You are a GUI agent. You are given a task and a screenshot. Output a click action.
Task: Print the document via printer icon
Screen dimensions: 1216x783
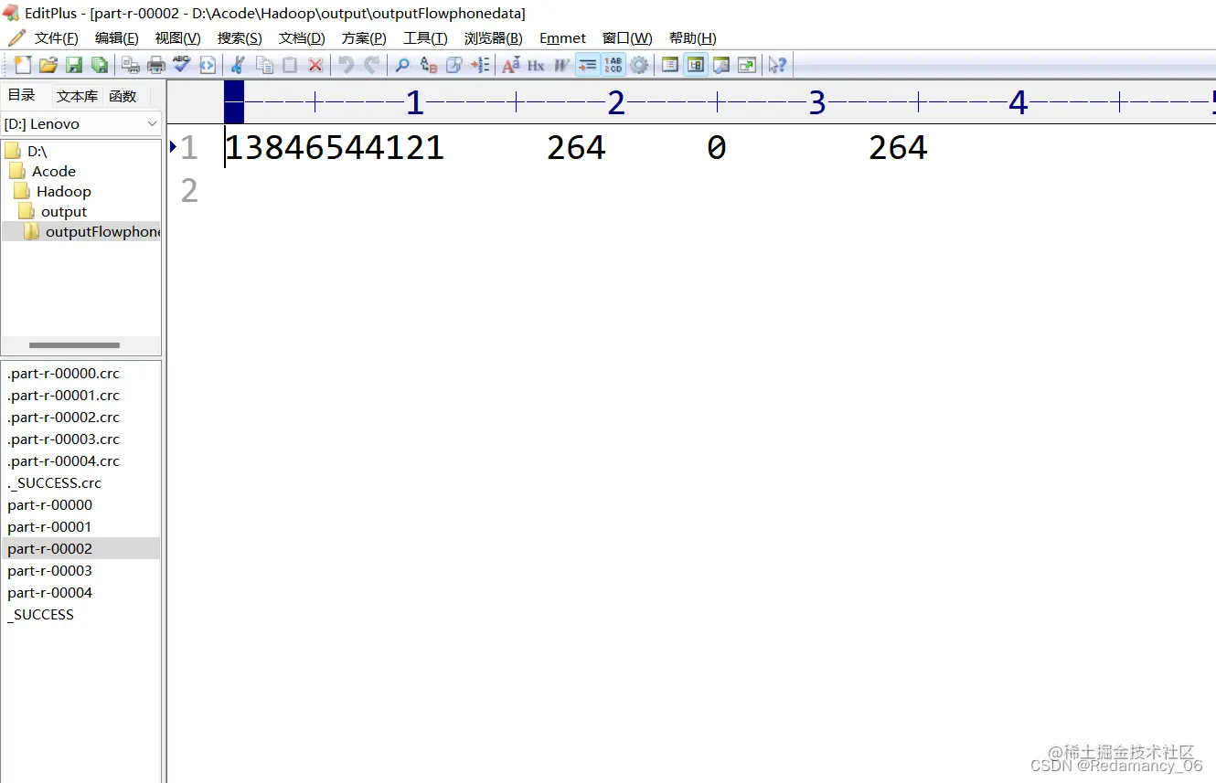[x=156, y=65]
